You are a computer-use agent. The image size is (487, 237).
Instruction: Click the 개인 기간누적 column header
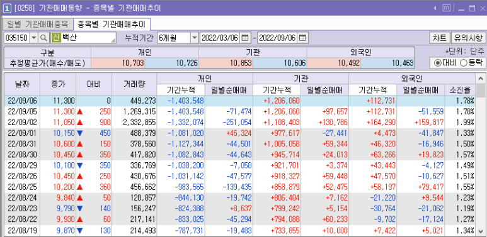181,90
